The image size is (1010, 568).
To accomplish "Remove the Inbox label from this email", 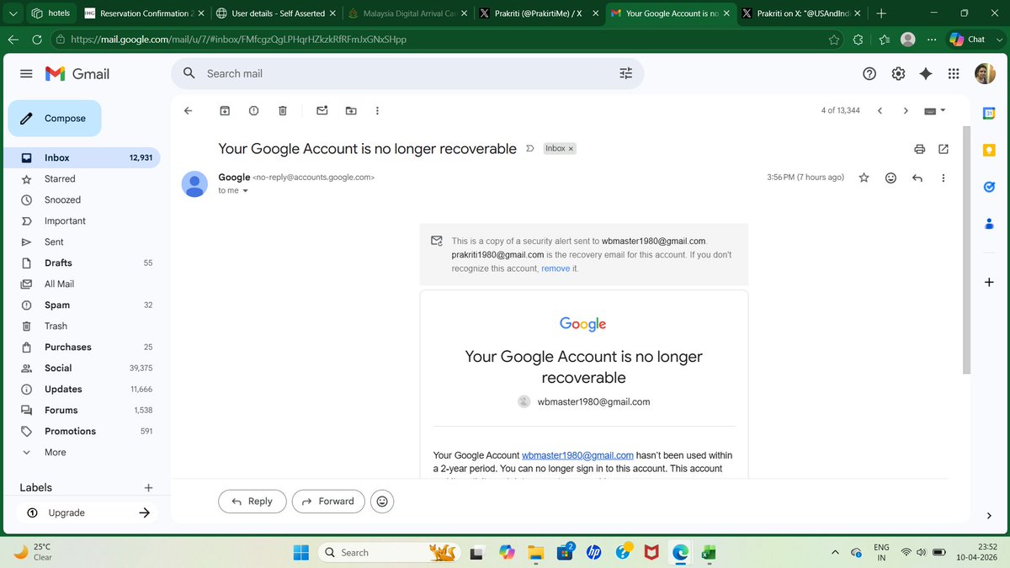I will pos(571,148).
